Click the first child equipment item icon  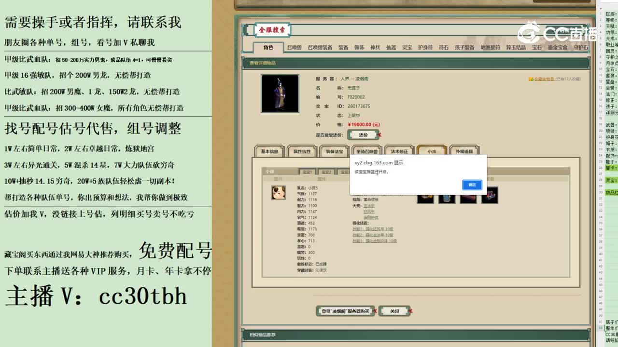point(425,195)
